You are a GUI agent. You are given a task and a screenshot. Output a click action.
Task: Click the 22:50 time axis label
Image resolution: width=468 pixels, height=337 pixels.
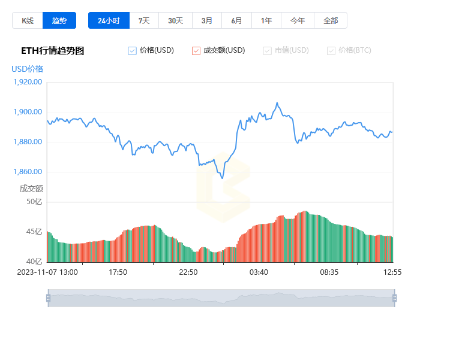pos(188,272)
